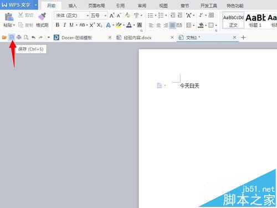The image size is (277, 208).
Task: Switch to the 插入 ribbon tab
Action: point(73,6)
